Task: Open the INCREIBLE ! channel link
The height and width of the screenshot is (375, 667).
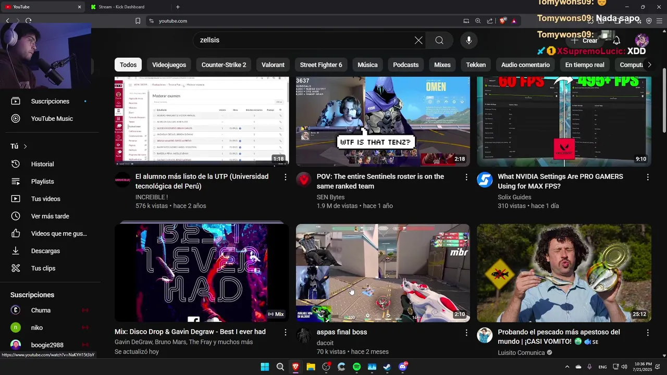Action: pyautogui.click(x=152, y=197)
